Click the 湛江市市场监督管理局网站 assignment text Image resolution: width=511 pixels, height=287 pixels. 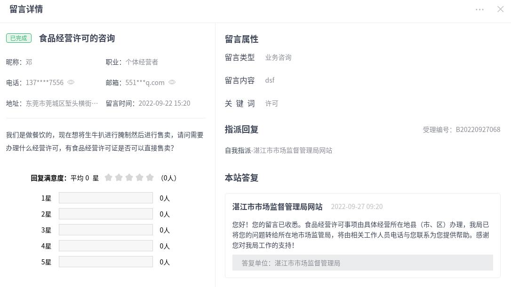(x=293, y=150)
